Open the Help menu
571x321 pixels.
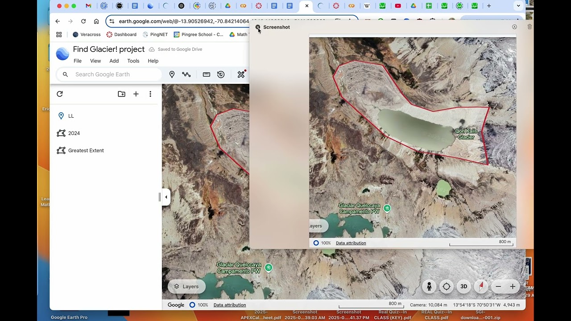153,61
